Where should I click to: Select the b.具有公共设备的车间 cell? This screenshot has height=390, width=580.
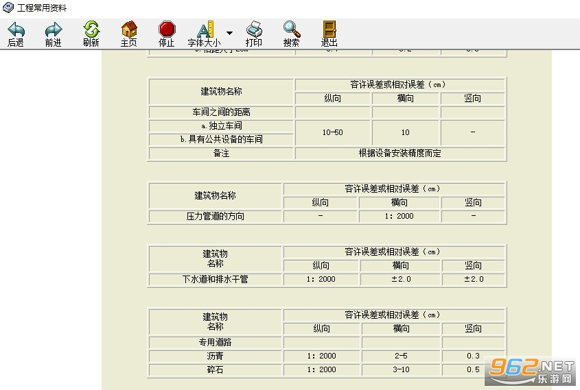[x=221, y=139]
